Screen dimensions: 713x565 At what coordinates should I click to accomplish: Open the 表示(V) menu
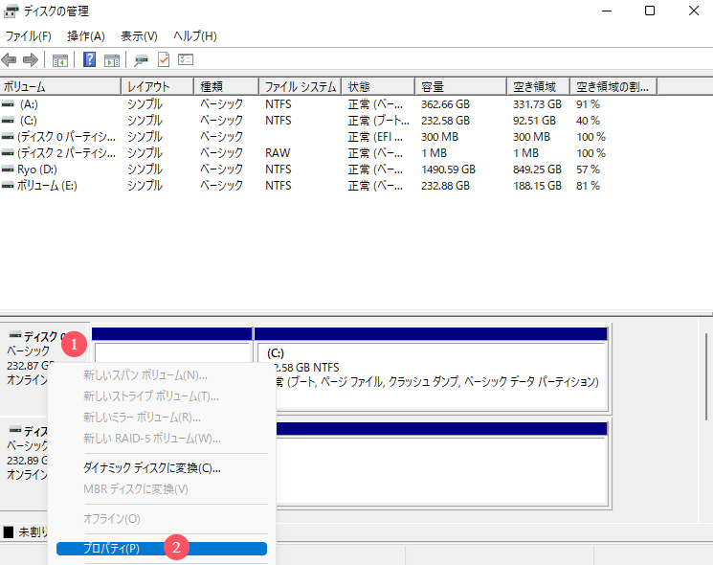139,36
